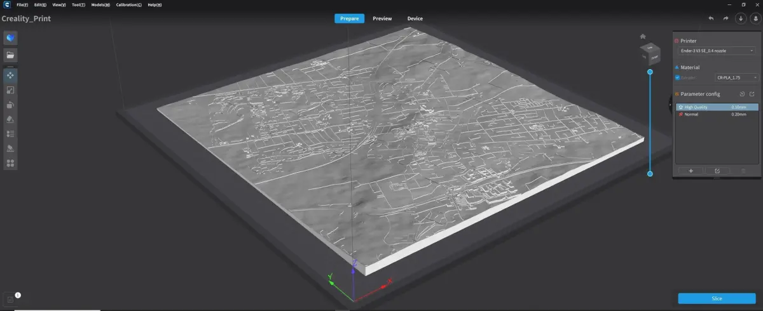Click the bottom handle of layer slider

tap(650, 173)
